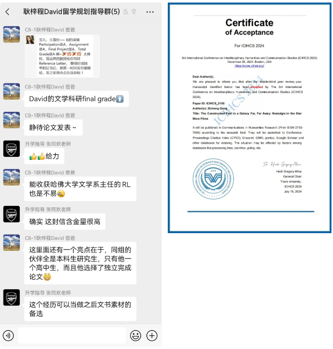Tap horse avatar beside '能收获哈佛大学' message
This screenshot has height=349, width=333.
[x=11, y=177]
